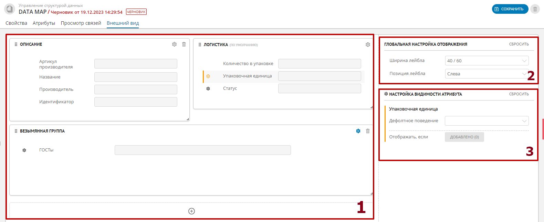Click the Добавлено (0) button
This screenshot has width=544, height=222.
click(x=464, y=137)
